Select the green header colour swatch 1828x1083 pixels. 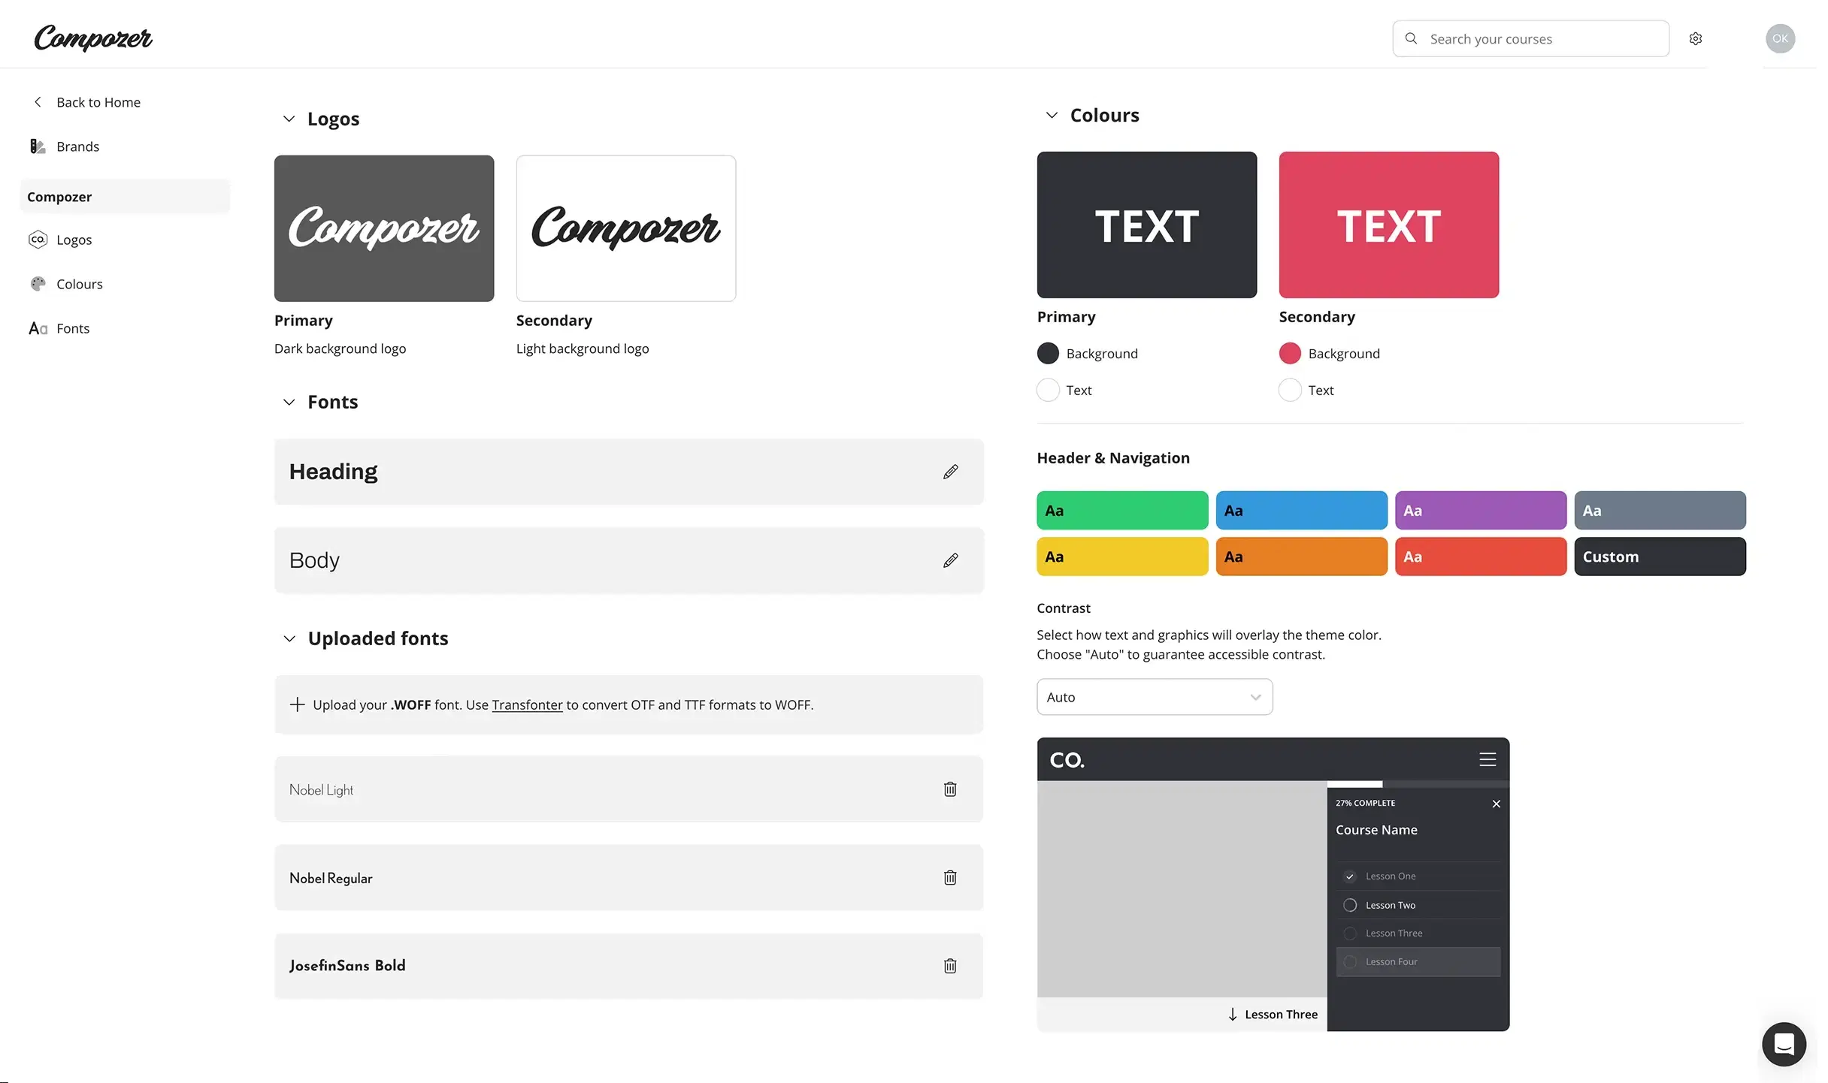coord(1122,509)
